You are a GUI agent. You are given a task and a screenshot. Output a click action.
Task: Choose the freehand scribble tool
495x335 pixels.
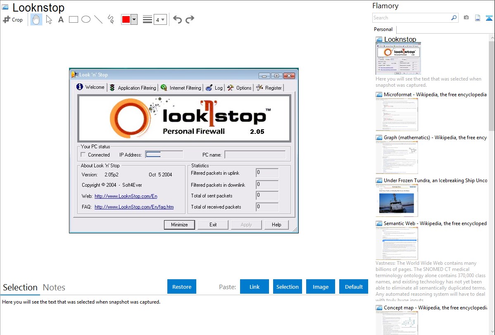pyautogui.click(x=111, y=19)
